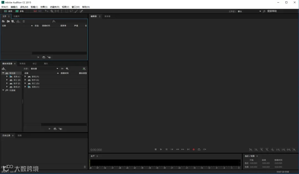This screenshot has height=174, width=299.
Task: Select the Lasso Selection tool
Action: coord(71,11)
